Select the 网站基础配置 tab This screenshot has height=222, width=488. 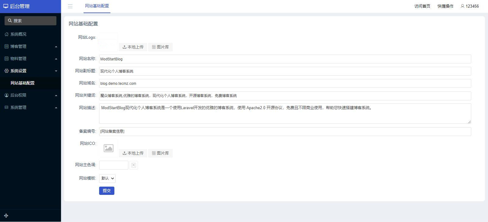[x=97, y=6]
